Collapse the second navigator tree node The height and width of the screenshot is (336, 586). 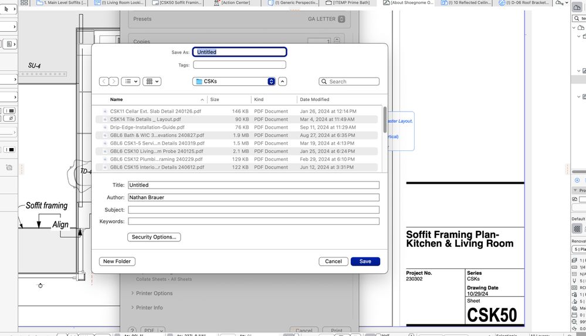(578, 36)
